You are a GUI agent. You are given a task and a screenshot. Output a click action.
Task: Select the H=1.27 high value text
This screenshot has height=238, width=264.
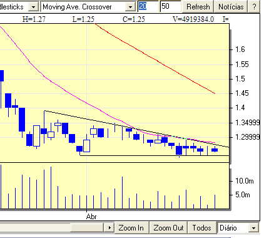pyautogui.click(x=34, y=19)
